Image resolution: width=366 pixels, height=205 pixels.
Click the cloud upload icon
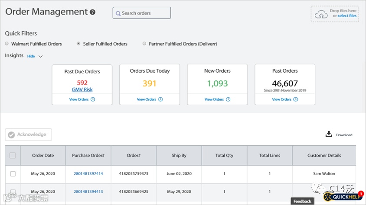pyautogui.click(x=321, y=15)
